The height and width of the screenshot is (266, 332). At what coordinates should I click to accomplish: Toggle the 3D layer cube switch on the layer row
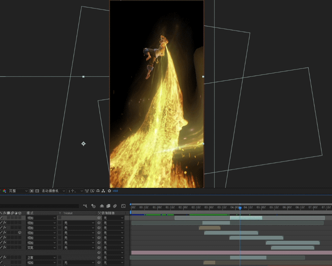pyautogui.click(x=20, y=233)
